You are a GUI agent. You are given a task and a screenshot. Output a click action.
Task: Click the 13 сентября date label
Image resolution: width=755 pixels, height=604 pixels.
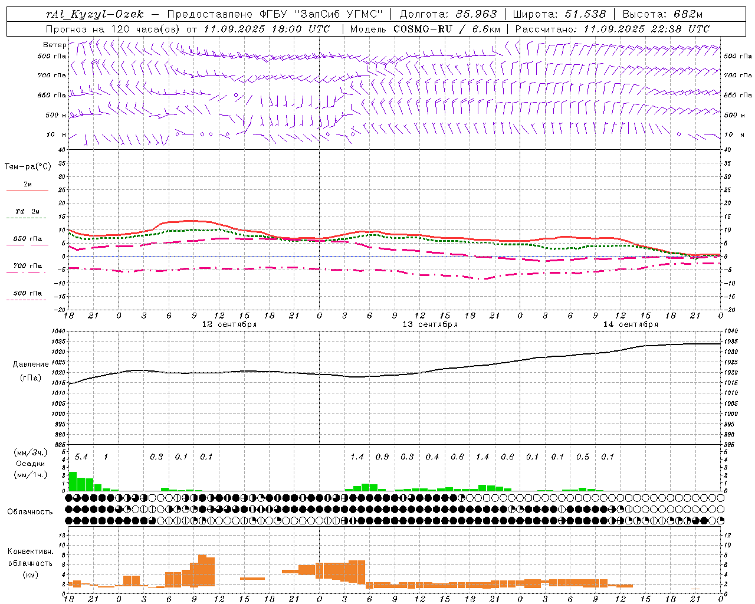click(x=430, y=324)
